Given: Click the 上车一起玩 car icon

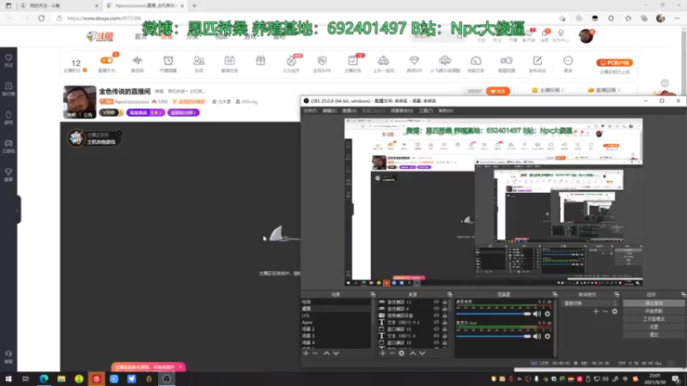Looking at the screenshot, I should point(383,60).
